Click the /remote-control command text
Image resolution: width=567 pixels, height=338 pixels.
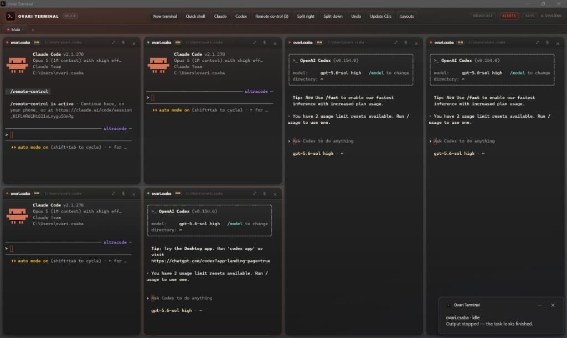[29, 92]
